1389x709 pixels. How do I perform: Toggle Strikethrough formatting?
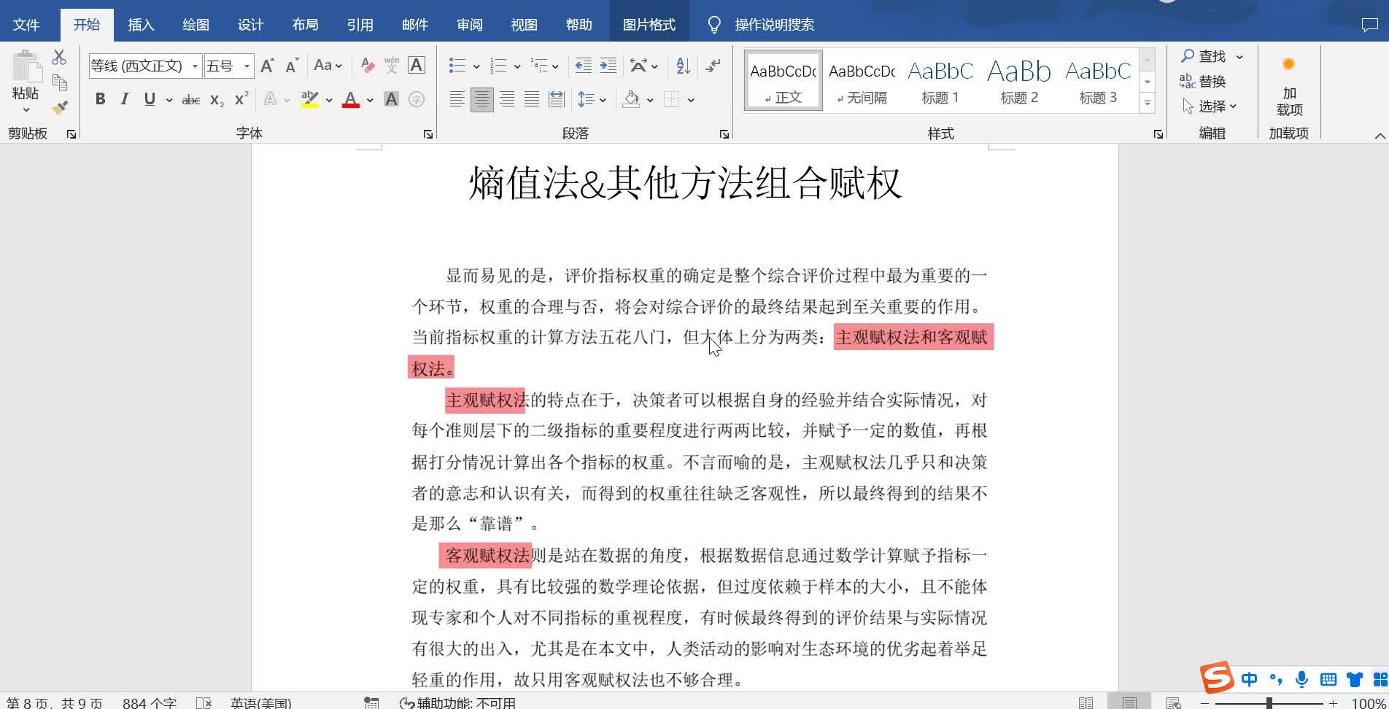(x=191, y=99)
